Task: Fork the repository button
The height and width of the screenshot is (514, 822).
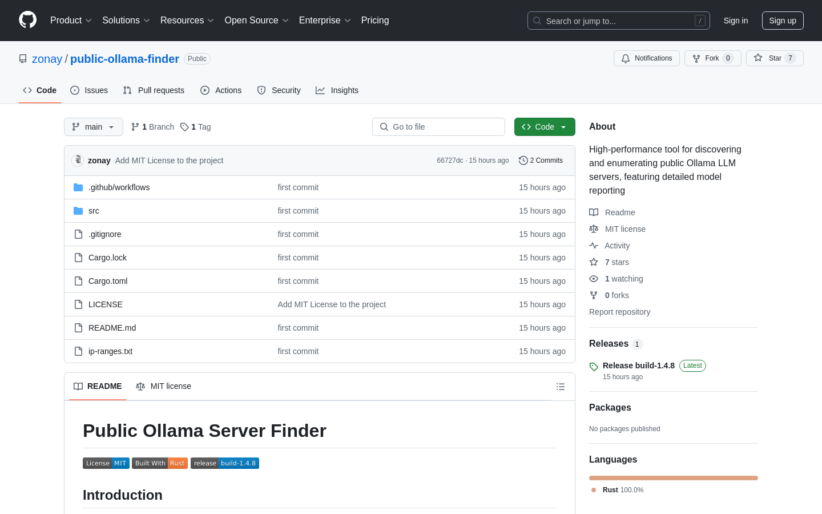Action: (713, 58)
